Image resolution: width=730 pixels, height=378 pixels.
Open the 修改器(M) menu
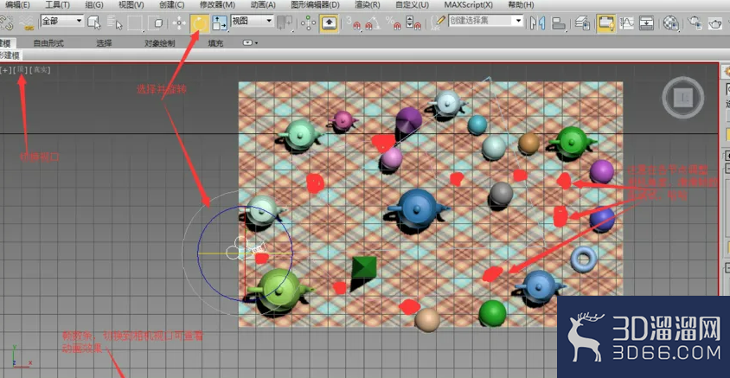217,5
